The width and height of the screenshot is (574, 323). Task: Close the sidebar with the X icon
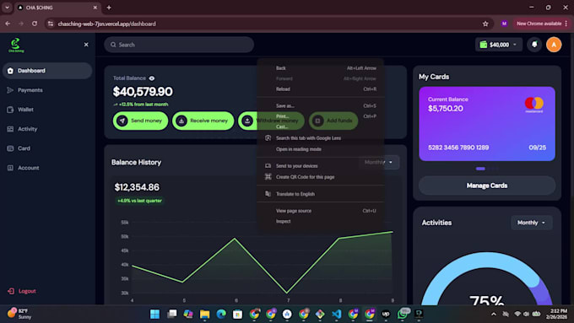pos(86,45)
